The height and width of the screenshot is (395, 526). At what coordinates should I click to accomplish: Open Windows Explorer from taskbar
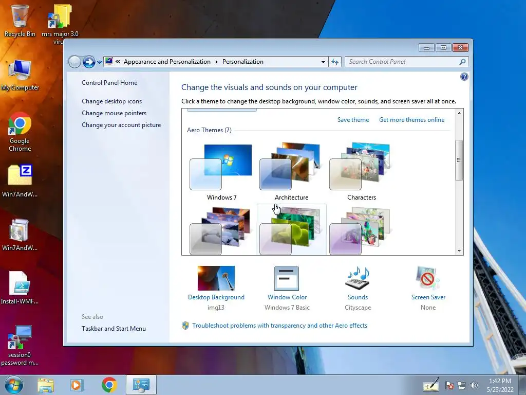click(46, 385)
